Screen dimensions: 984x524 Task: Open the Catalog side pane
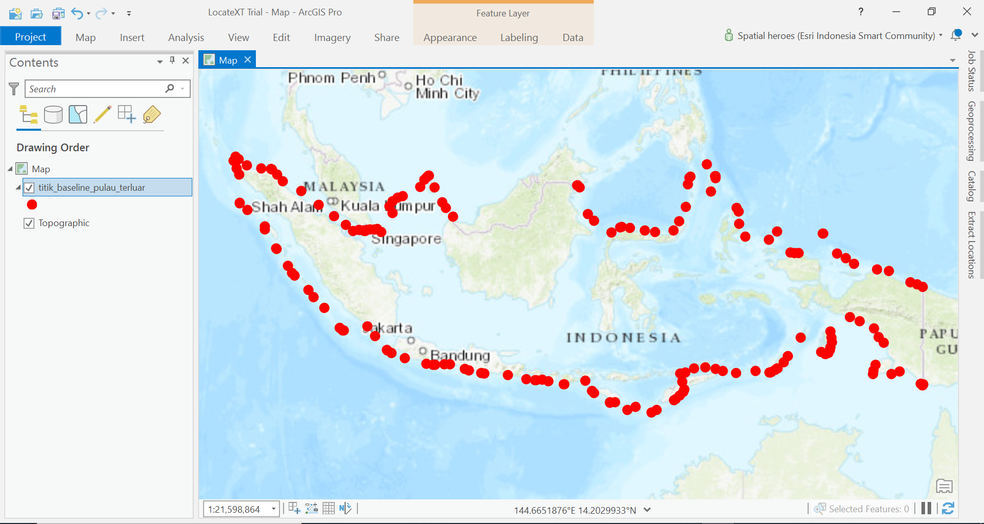coord(971,186)
